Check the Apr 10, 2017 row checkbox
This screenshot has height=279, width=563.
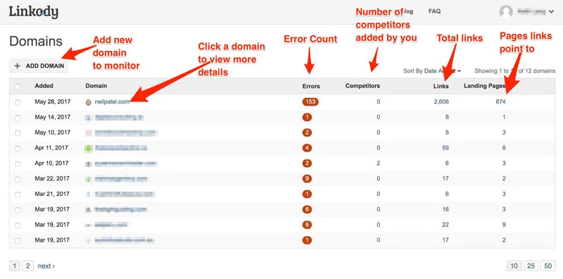(18, 163)
